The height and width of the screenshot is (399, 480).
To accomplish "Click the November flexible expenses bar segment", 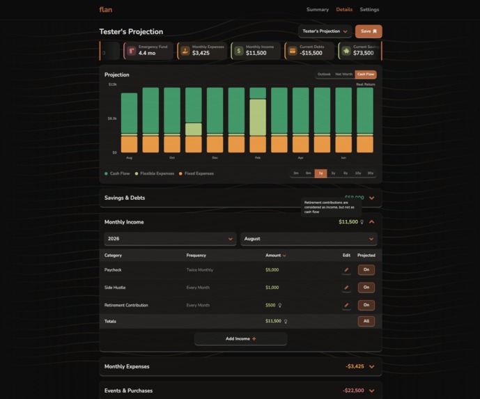I will click(194, 129).
